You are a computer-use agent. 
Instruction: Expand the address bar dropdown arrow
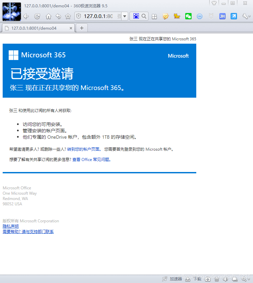pyautogui.click(x=125, y=16)
